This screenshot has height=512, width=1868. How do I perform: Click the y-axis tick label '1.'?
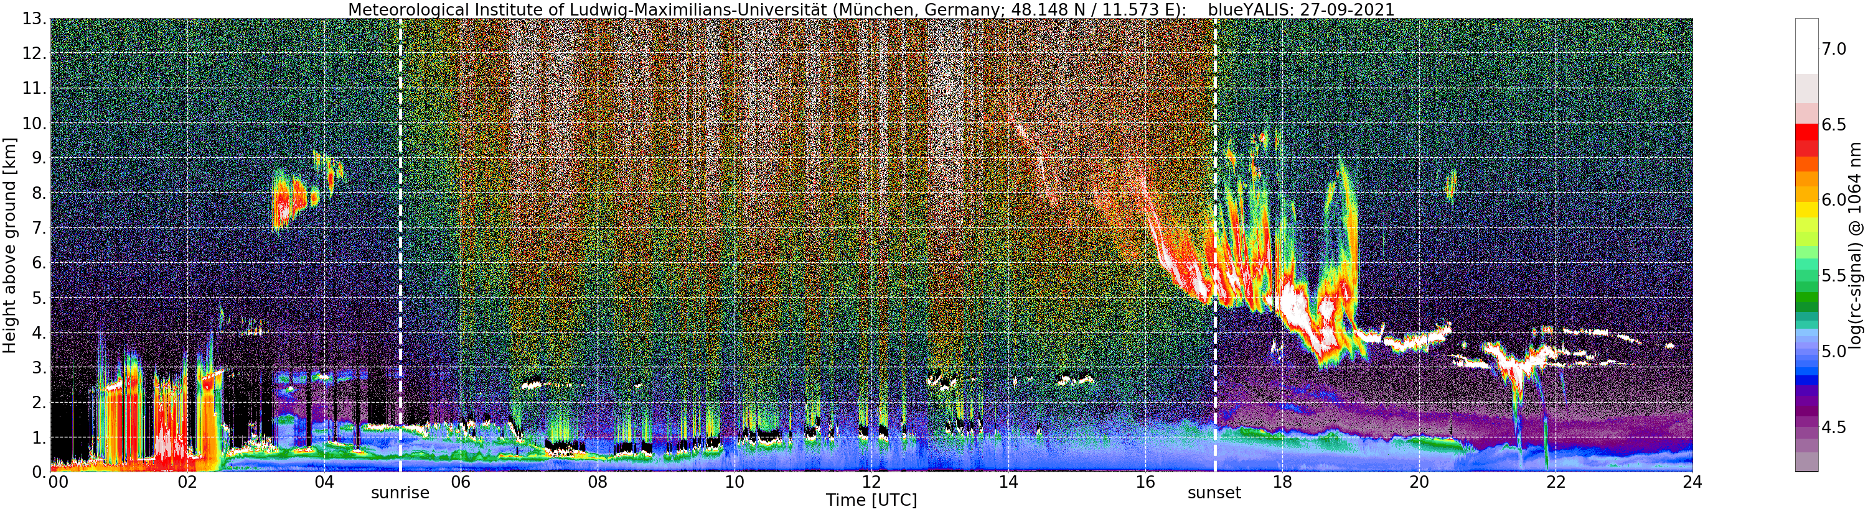pos(38,437)
